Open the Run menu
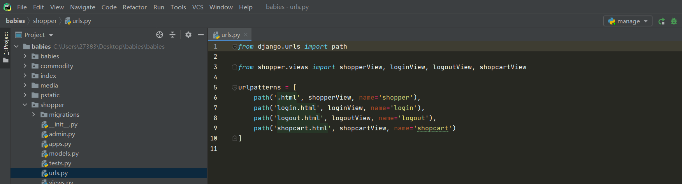The width and height of the screenshot is (682, 184). (159, 7)
